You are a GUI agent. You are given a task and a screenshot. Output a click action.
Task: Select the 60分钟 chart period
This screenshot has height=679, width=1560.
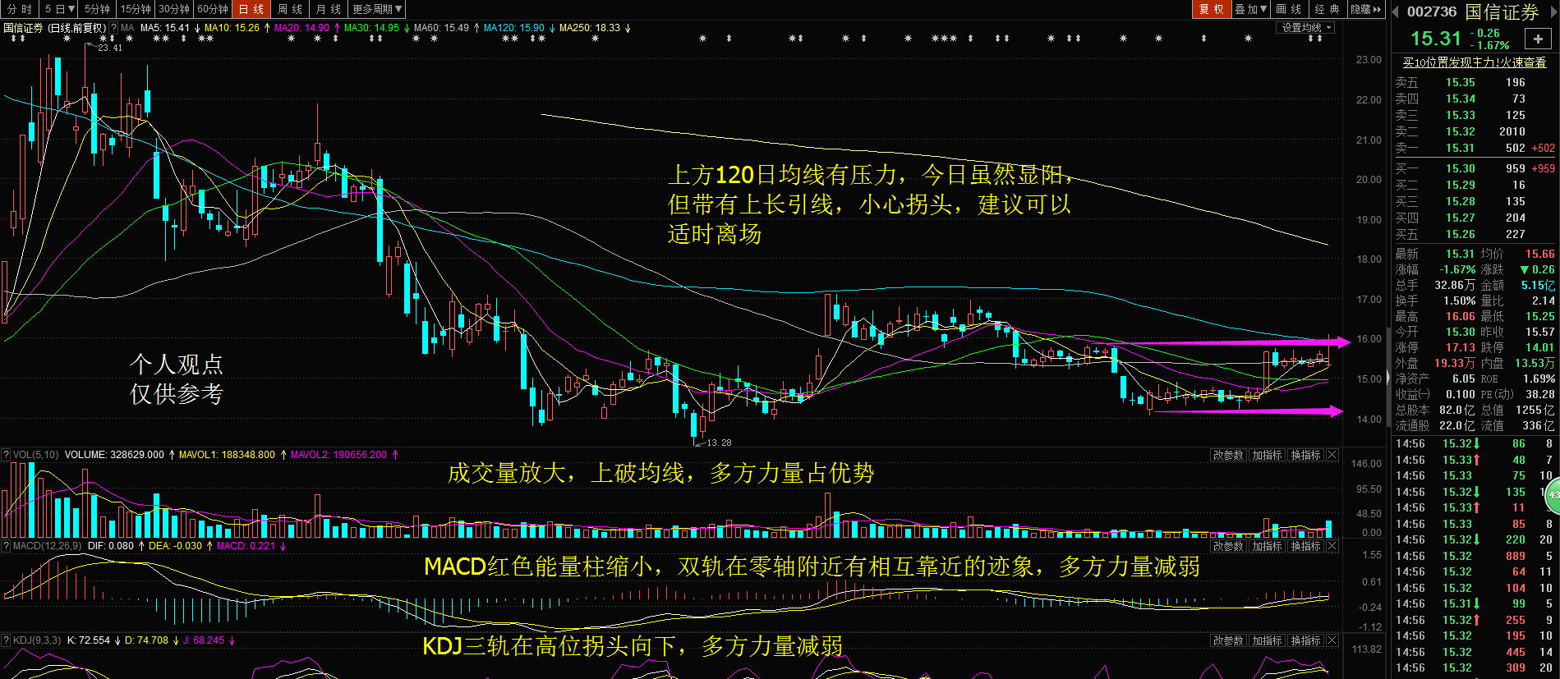(213, 9)
